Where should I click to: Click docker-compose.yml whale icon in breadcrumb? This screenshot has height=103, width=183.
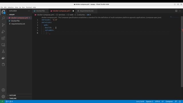click(x=35, y=15)
